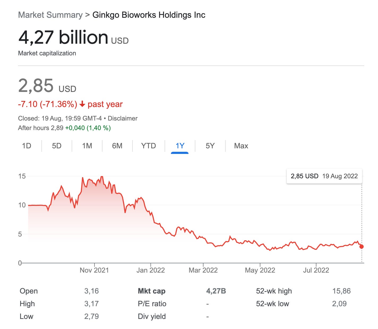The width and height of the screenshot is (378, 329).
Task: Click the Div yield label
Action: click(152, 317)
